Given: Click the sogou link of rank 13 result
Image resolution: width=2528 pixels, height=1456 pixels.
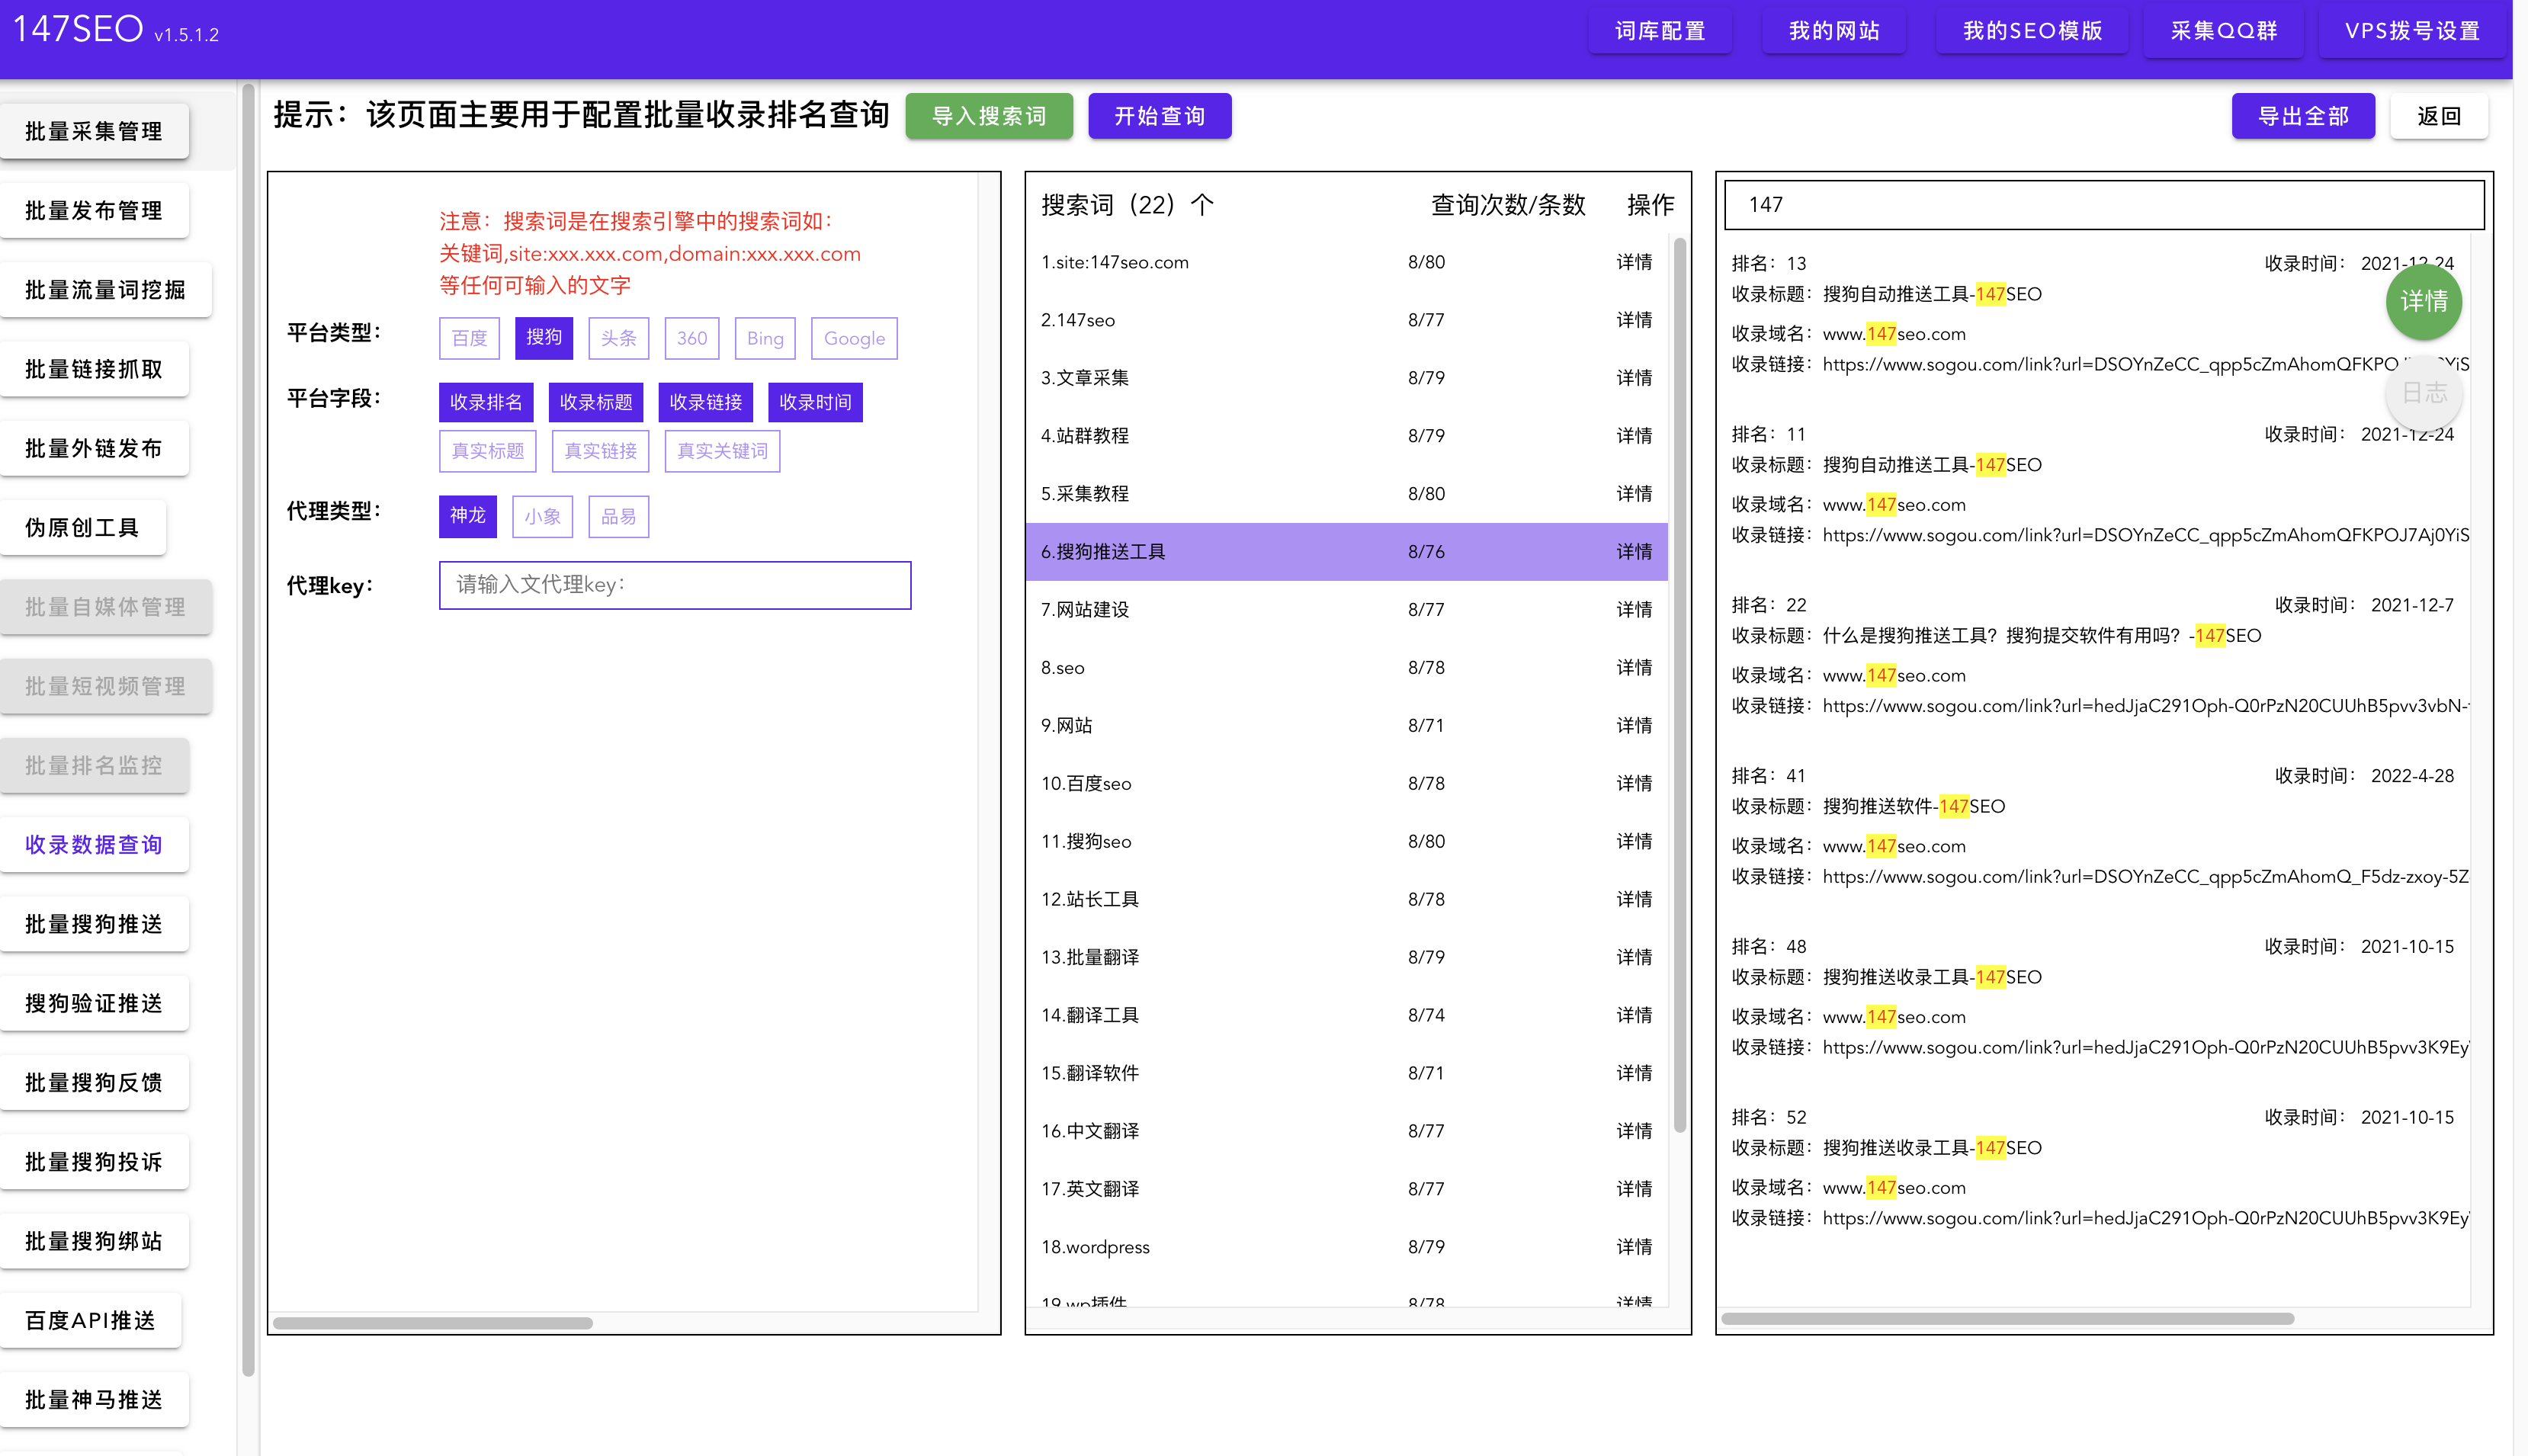Looking at the screenshot, I should coord(2146,364).
